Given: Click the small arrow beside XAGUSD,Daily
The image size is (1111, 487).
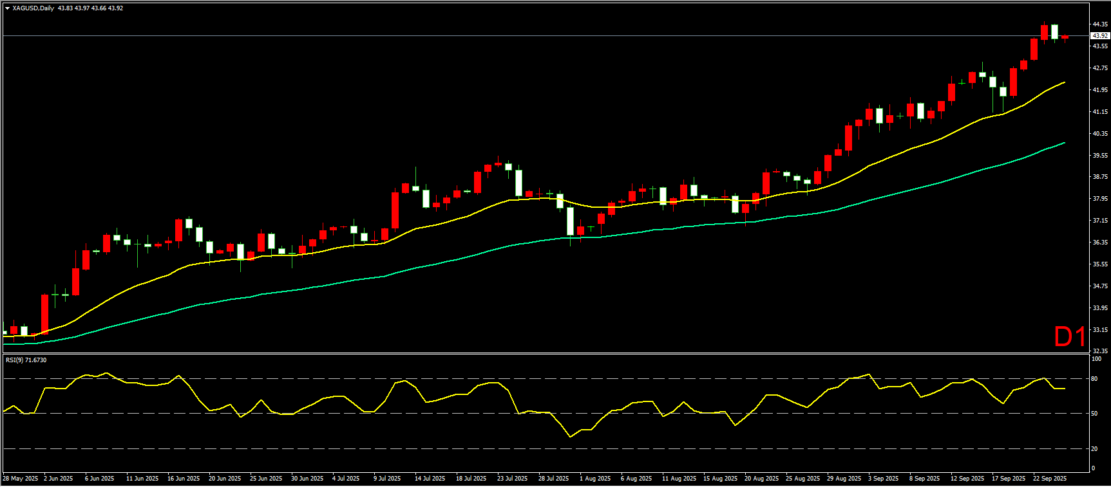Looking at the screenshot, I should (x=7, y=8).
